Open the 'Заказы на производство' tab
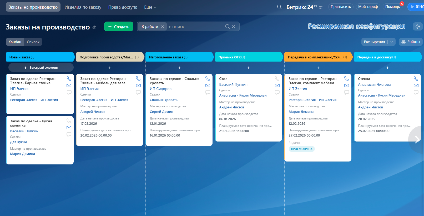The image size is (424, 216). click(33, 7)
